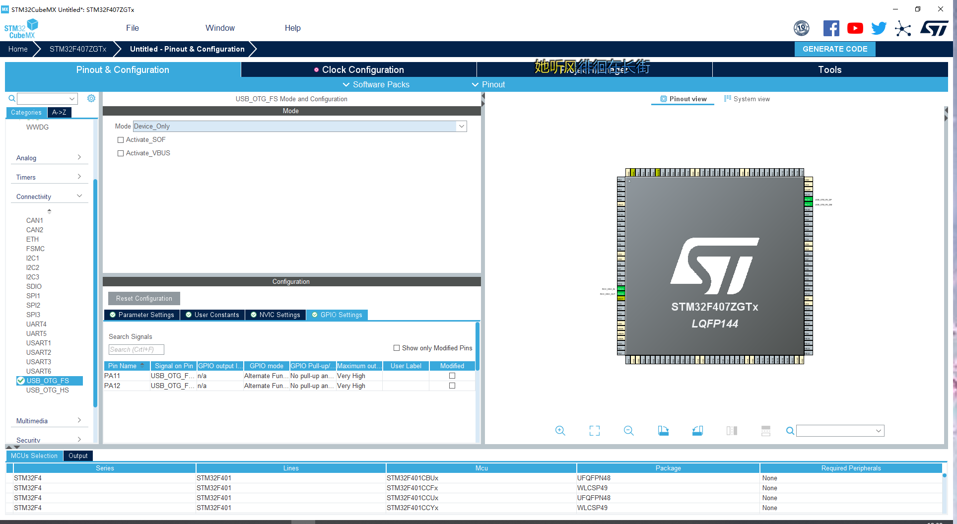Enable the Activate_SOF checkbox
Image resolution: width=957 pixels, height=524 pixels.
pyautogui.click(x=121, y=140)
